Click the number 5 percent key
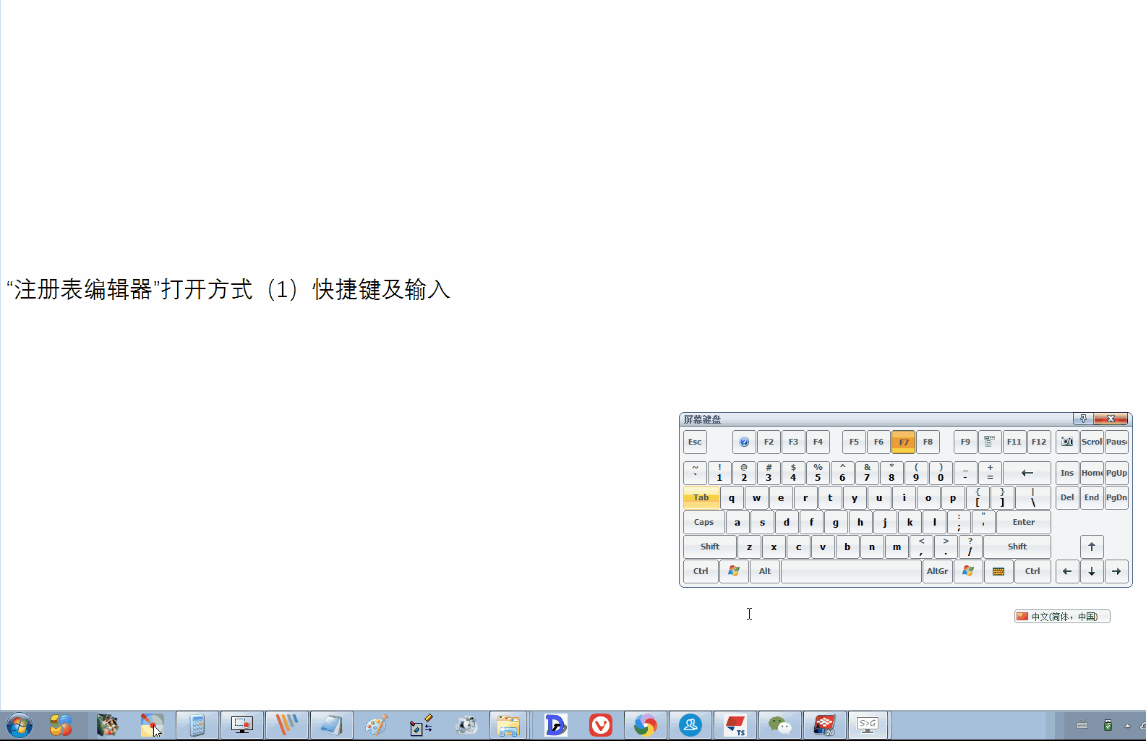The image size is (1146, 741). [x=818, y=474]
